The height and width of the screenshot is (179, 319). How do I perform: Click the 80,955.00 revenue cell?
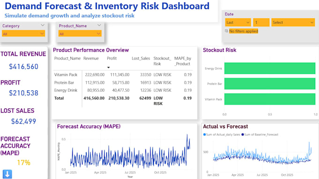[x=96, y=90]
